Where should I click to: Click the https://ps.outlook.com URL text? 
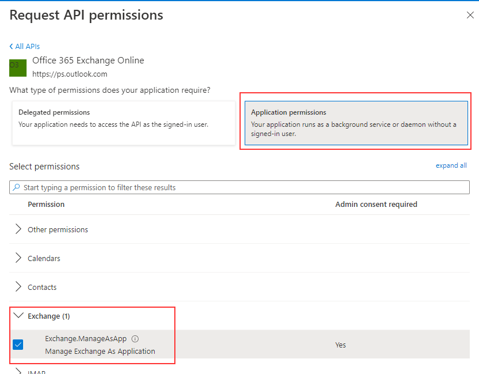pyautogui.click(x=70, y=74)
